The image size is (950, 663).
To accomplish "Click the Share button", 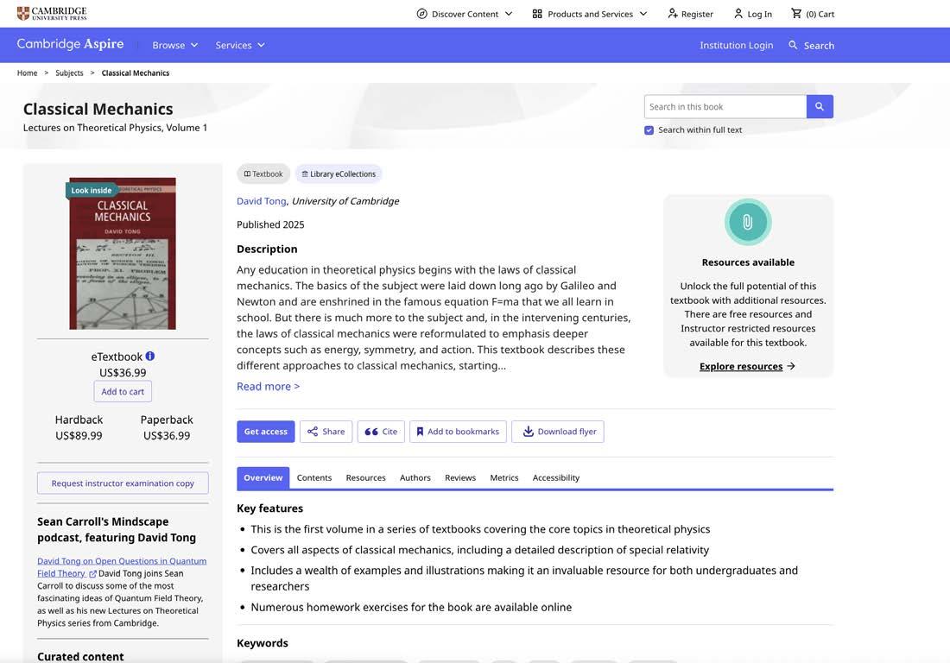I will point(326,432).
